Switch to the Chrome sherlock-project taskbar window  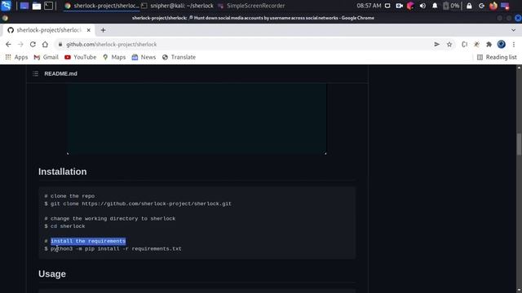click(102, 6)
